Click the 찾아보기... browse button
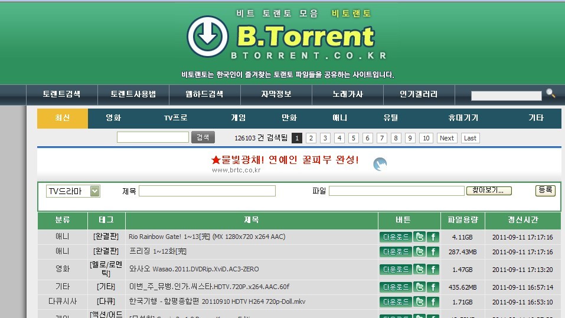565x318 pixels. (x=489, y=191)
